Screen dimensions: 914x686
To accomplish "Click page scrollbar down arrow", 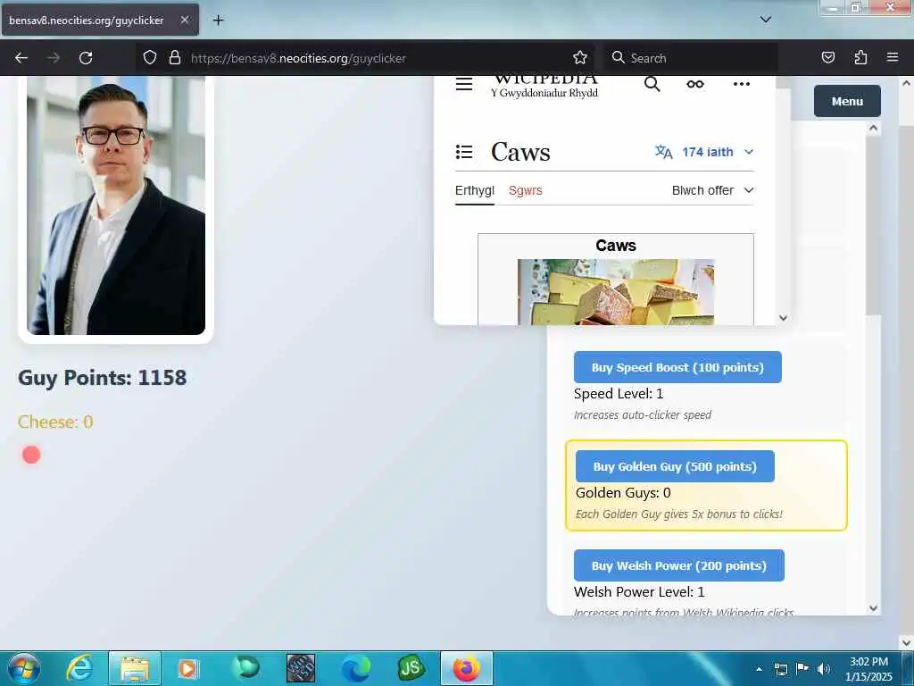I will click(906, 642).
